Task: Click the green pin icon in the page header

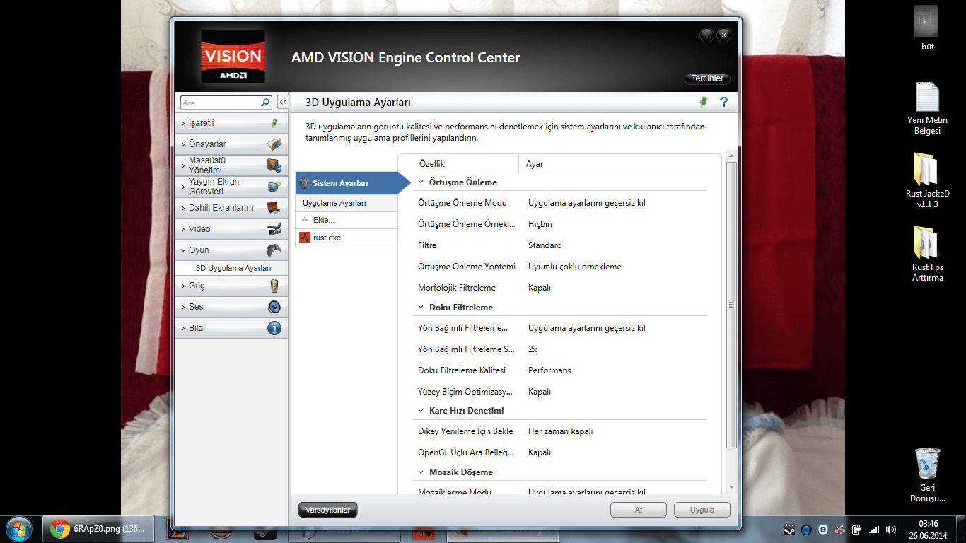Action: (x=703, y=103)
